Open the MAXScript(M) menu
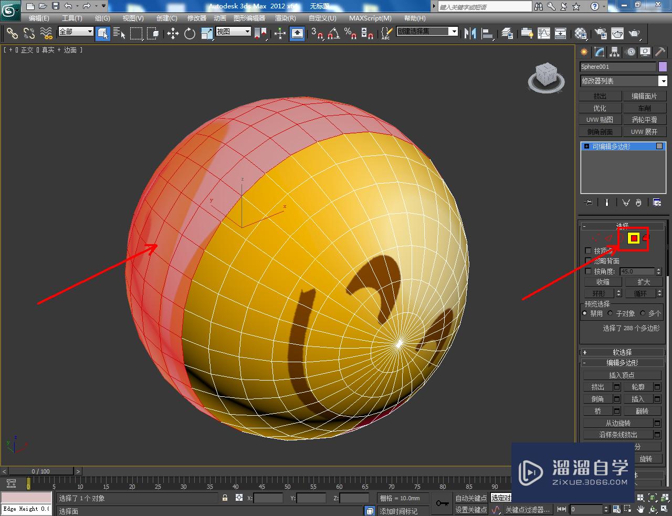The width and height of the screenshot is (672, 516). (370, 18)
